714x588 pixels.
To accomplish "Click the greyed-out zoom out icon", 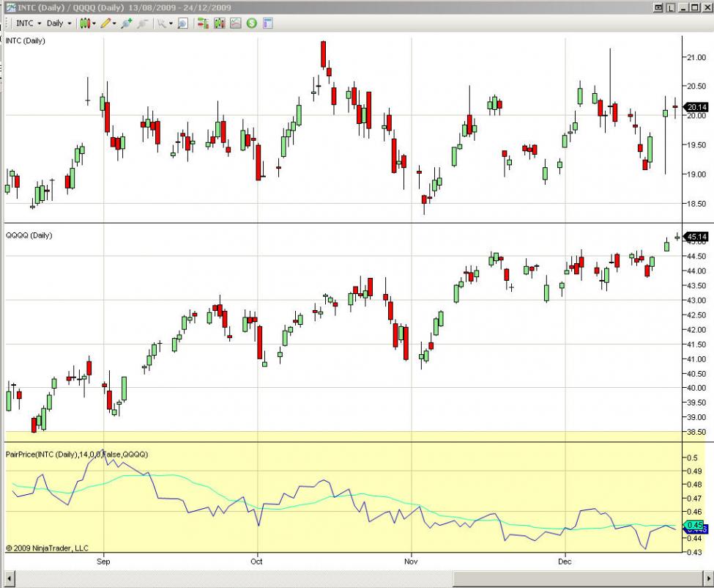I will [143, 23].
